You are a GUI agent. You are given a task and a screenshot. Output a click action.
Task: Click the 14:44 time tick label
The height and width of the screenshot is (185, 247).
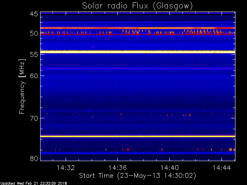(222, 168)
